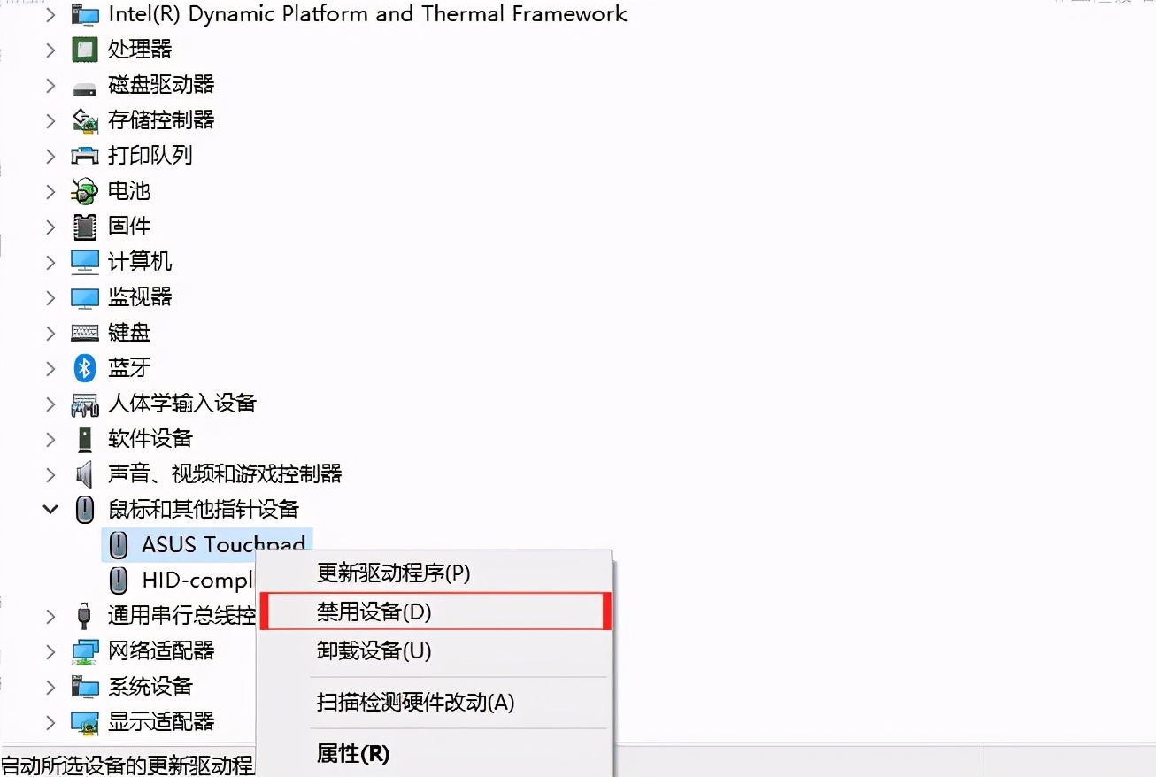The height and width of the screenshot is (777, 1156).
Task: Click the Intel Dynamic Platform and Thermal Framework icon
Action: [x=84, y=14]
